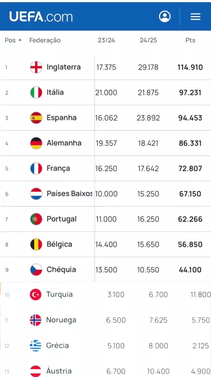Click the Türkiye flag icon
Viewport: 211px width, 377px height.
pyautogui.click(x=36, y=294)
